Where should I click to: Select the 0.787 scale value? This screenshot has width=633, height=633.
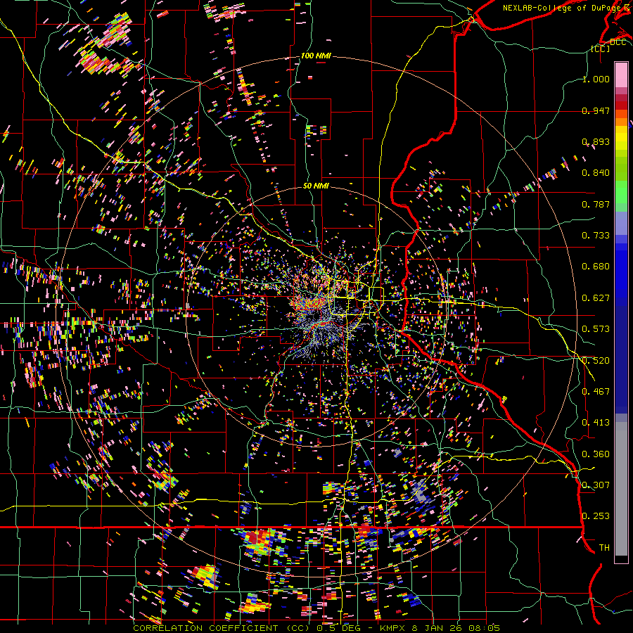[596, 204]
